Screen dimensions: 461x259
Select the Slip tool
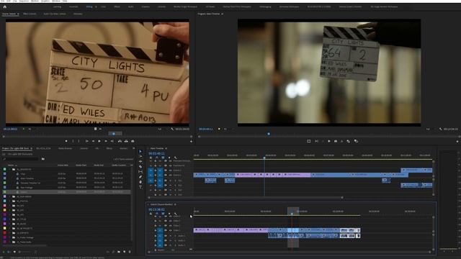pos(140,171)
